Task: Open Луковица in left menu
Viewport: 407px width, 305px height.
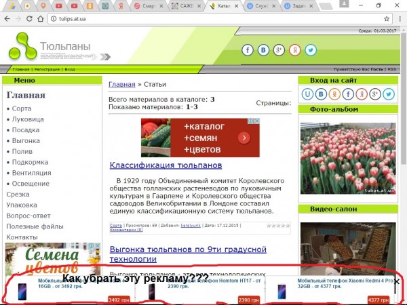Action: 28,119
